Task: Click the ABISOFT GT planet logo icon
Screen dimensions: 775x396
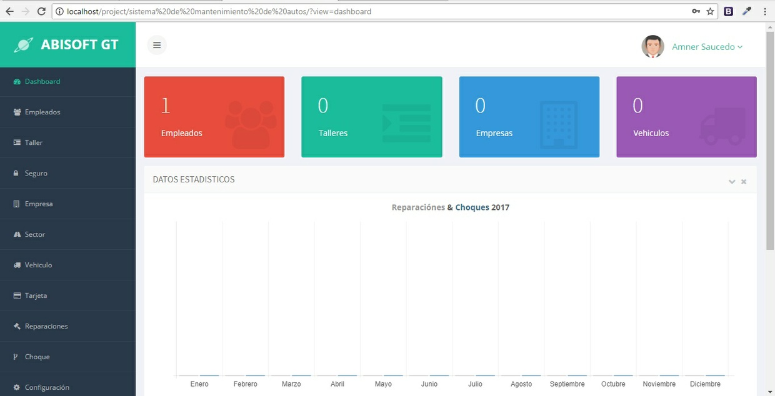Action: click(x=24, y=44)
